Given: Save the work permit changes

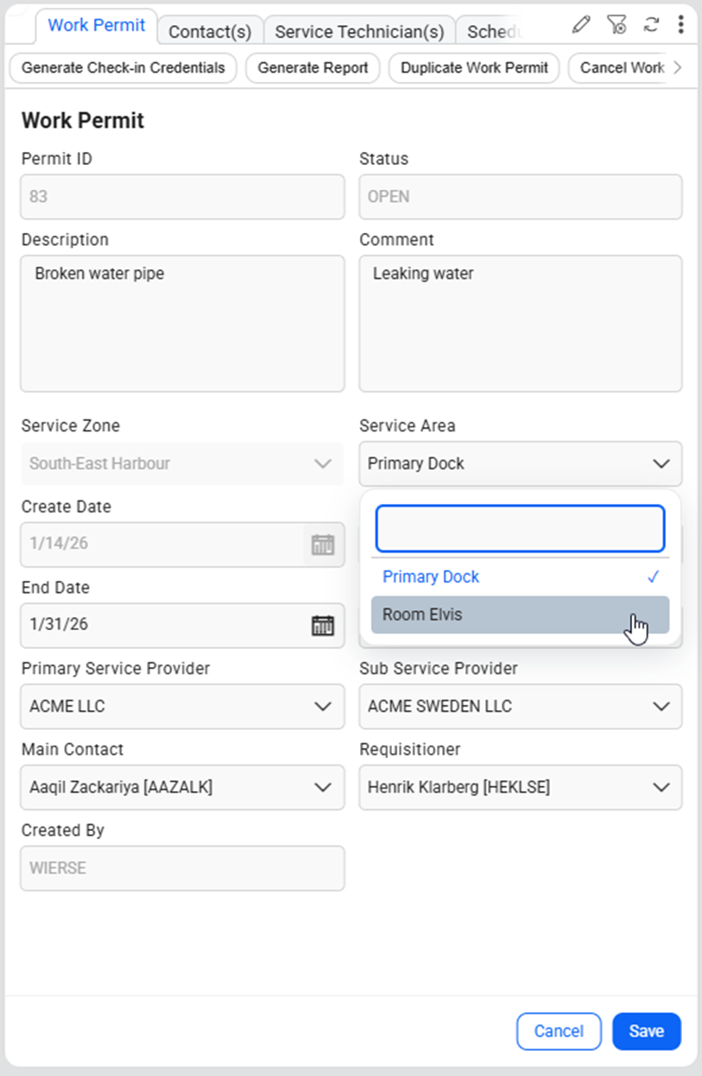Looking at the screenshot, I should coord(646,1031).
